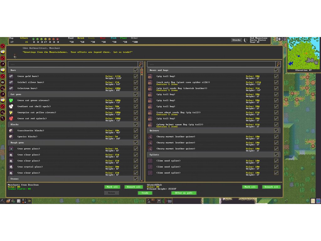This screenshot has width=321, height=241.
Task: Click the rose cut green zircons icon
Action: 11,100
